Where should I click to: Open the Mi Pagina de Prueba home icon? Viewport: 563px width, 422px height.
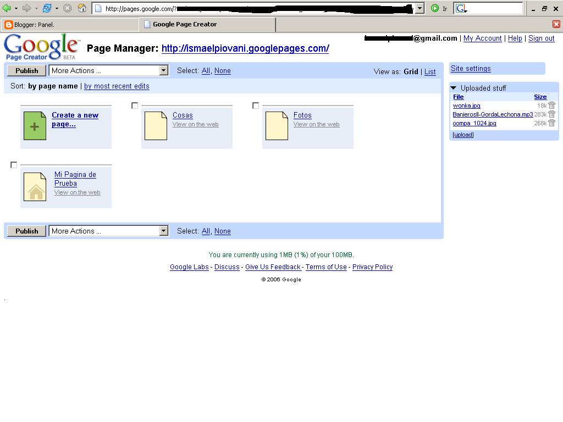coord(35,187)
